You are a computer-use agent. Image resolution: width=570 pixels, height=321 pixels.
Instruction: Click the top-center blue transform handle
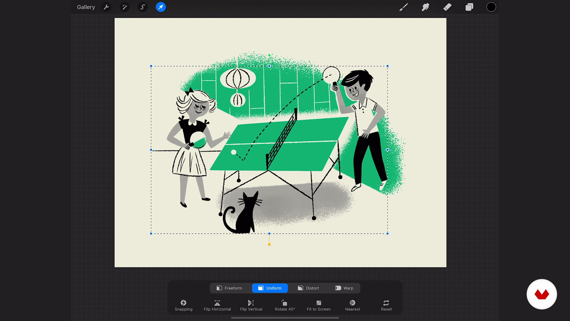269,66
